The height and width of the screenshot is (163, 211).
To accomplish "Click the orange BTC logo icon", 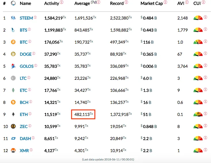I will [13, 42].
